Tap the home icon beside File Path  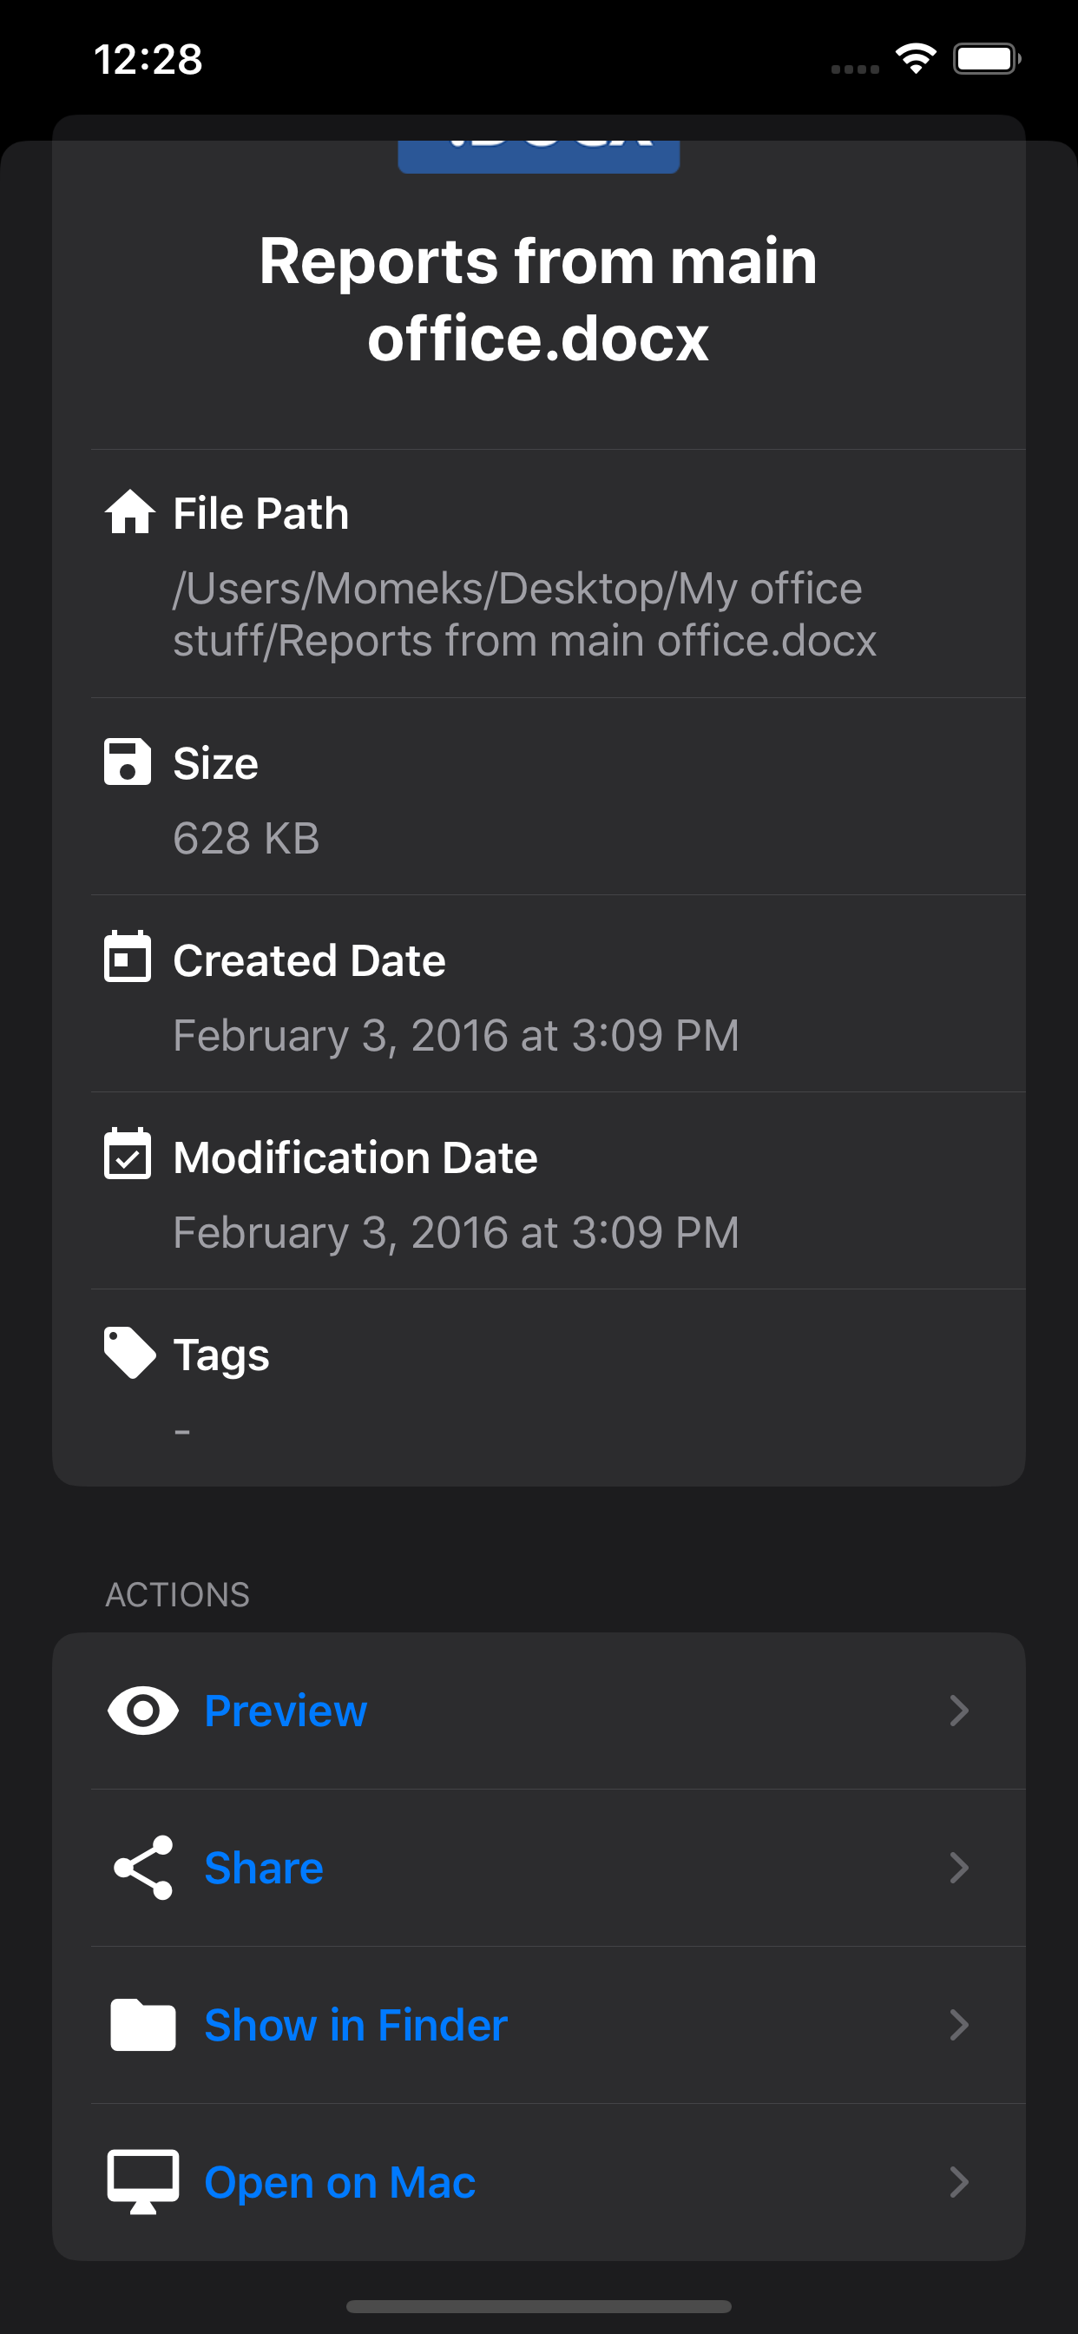pos(129,512)
